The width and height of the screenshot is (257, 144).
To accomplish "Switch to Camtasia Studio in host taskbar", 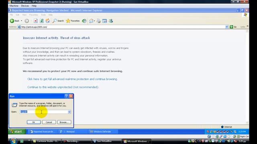I will [x=46, y=141].
